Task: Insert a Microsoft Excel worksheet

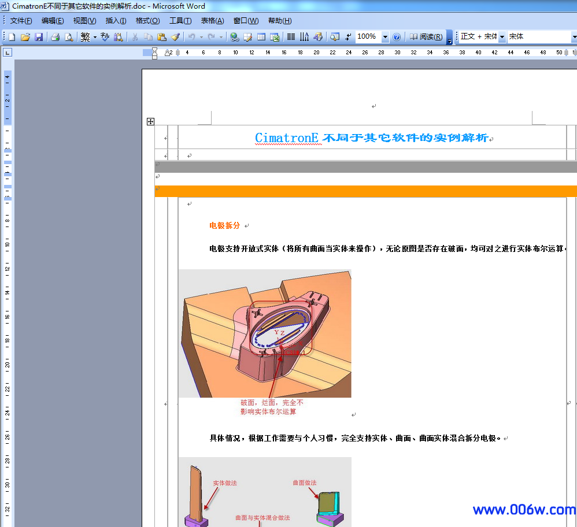Action: pyautogui.click(x=275, y=37)
